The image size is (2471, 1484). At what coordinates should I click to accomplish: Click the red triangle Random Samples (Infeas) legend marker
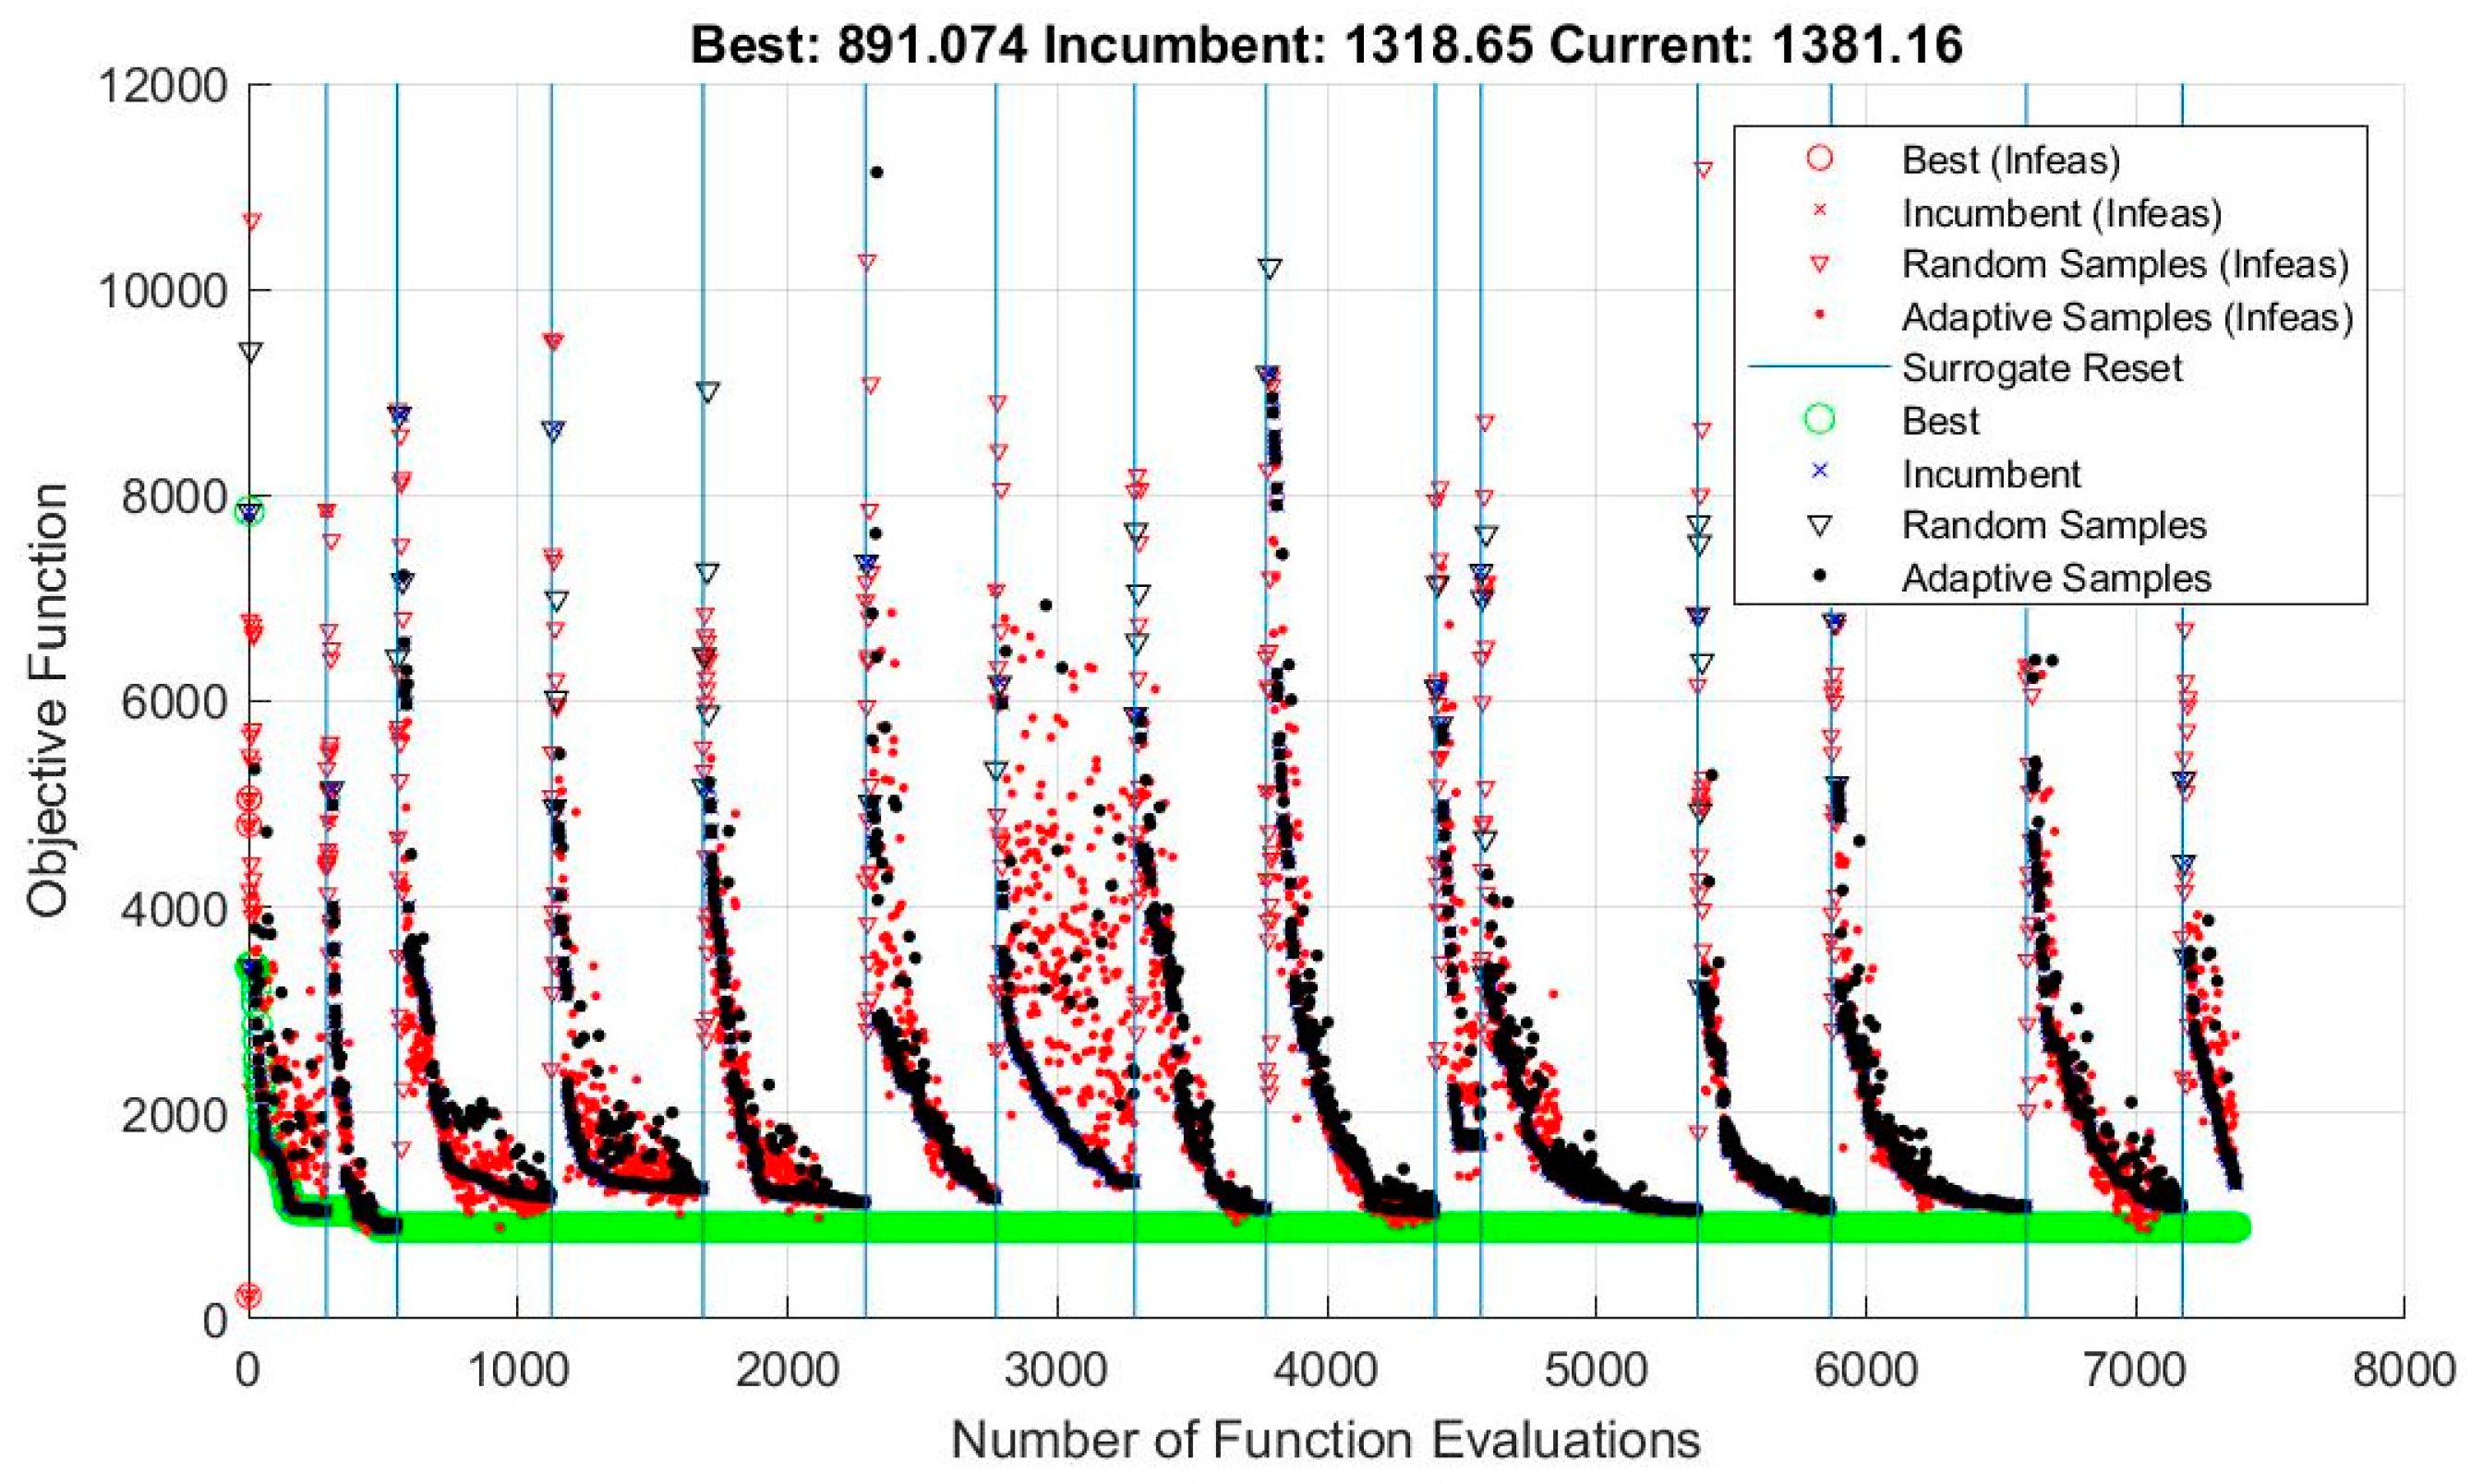point(1820,264)
